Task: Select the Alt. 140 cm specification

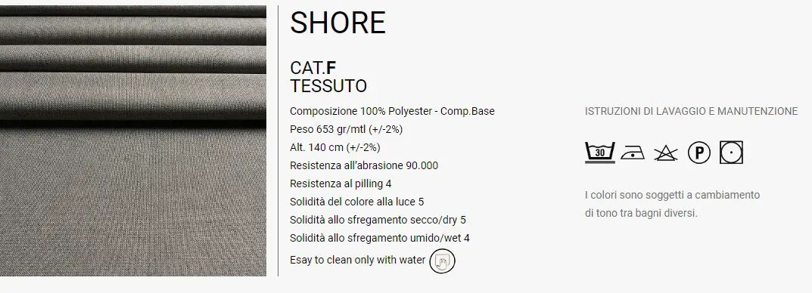Action: click(x=335, y=147)
